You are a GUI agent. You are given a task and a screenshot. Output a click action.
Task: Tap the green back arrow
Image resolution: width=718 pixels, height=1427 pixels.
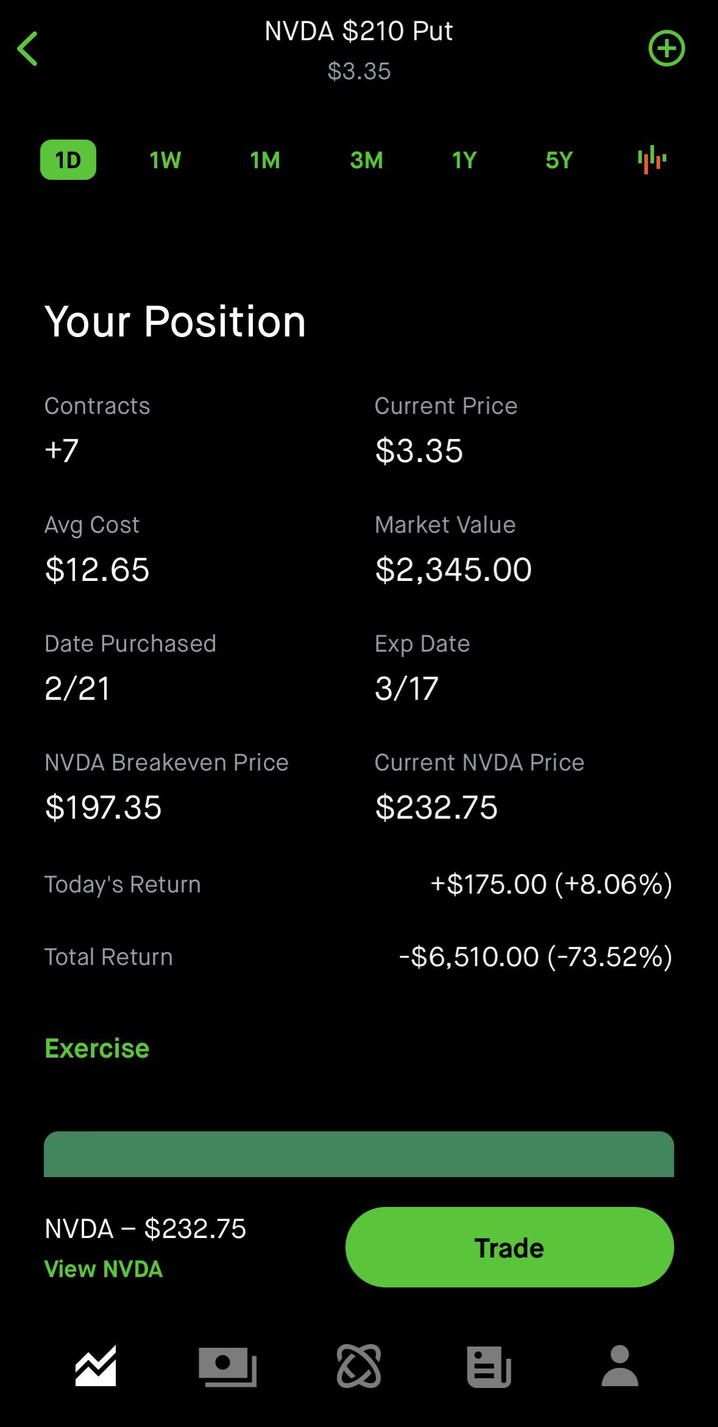click(x=28, y=49)
